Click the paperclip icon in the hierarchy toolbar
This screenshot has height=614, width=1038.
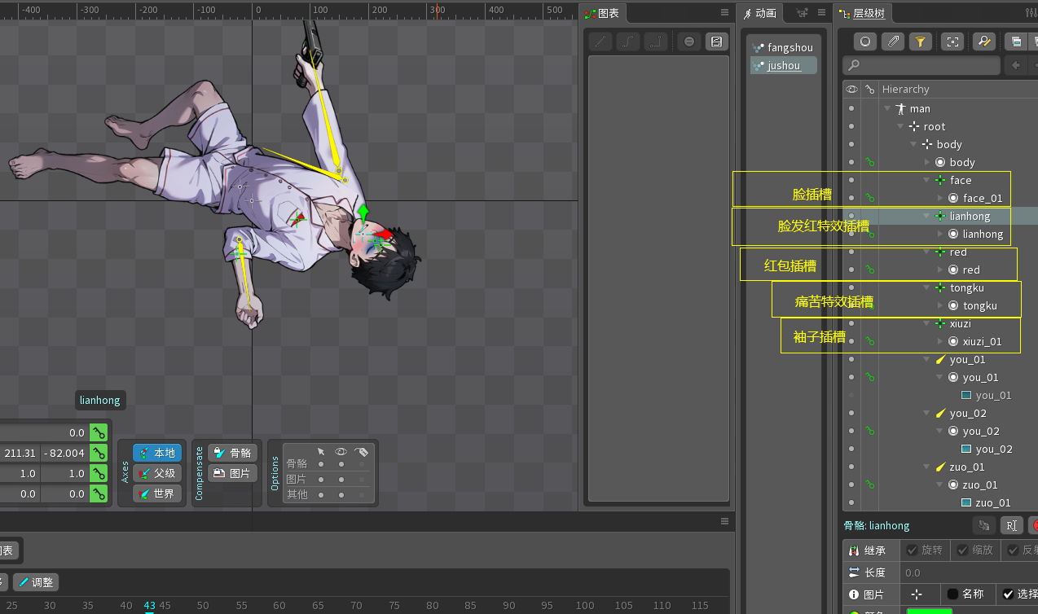(x=893, y=42)
